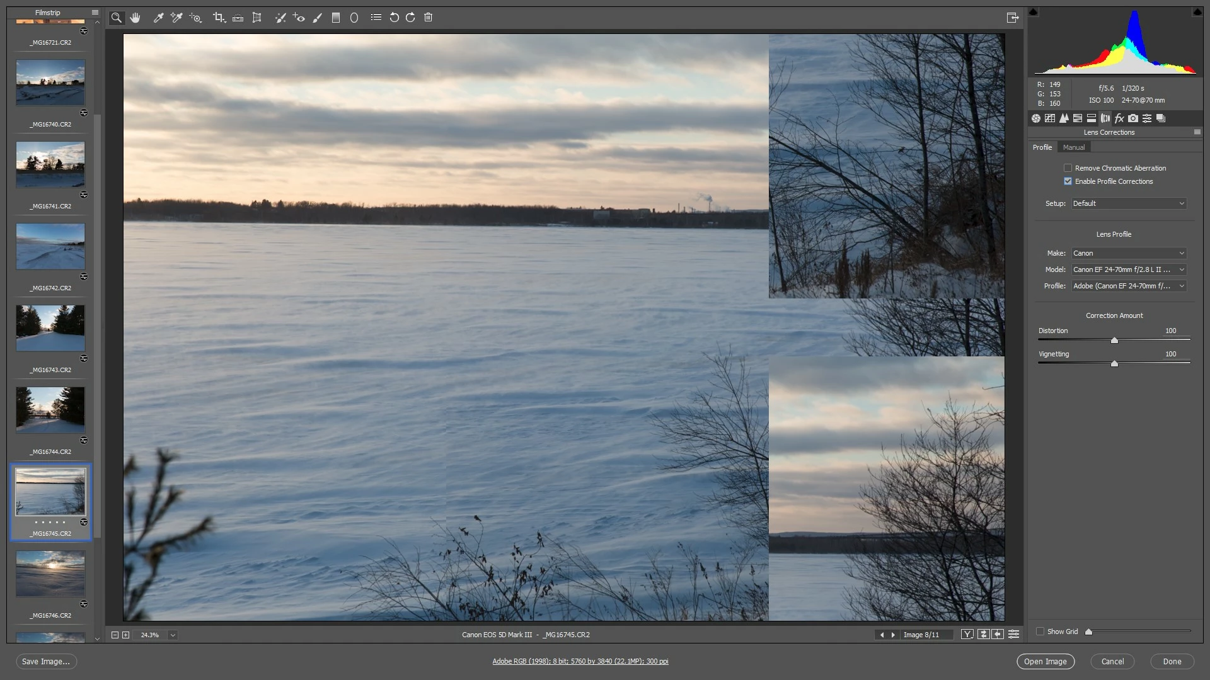Screen dimensions: 1210x680
Task: Select the Hand tool
Action: tap(135, 18)
